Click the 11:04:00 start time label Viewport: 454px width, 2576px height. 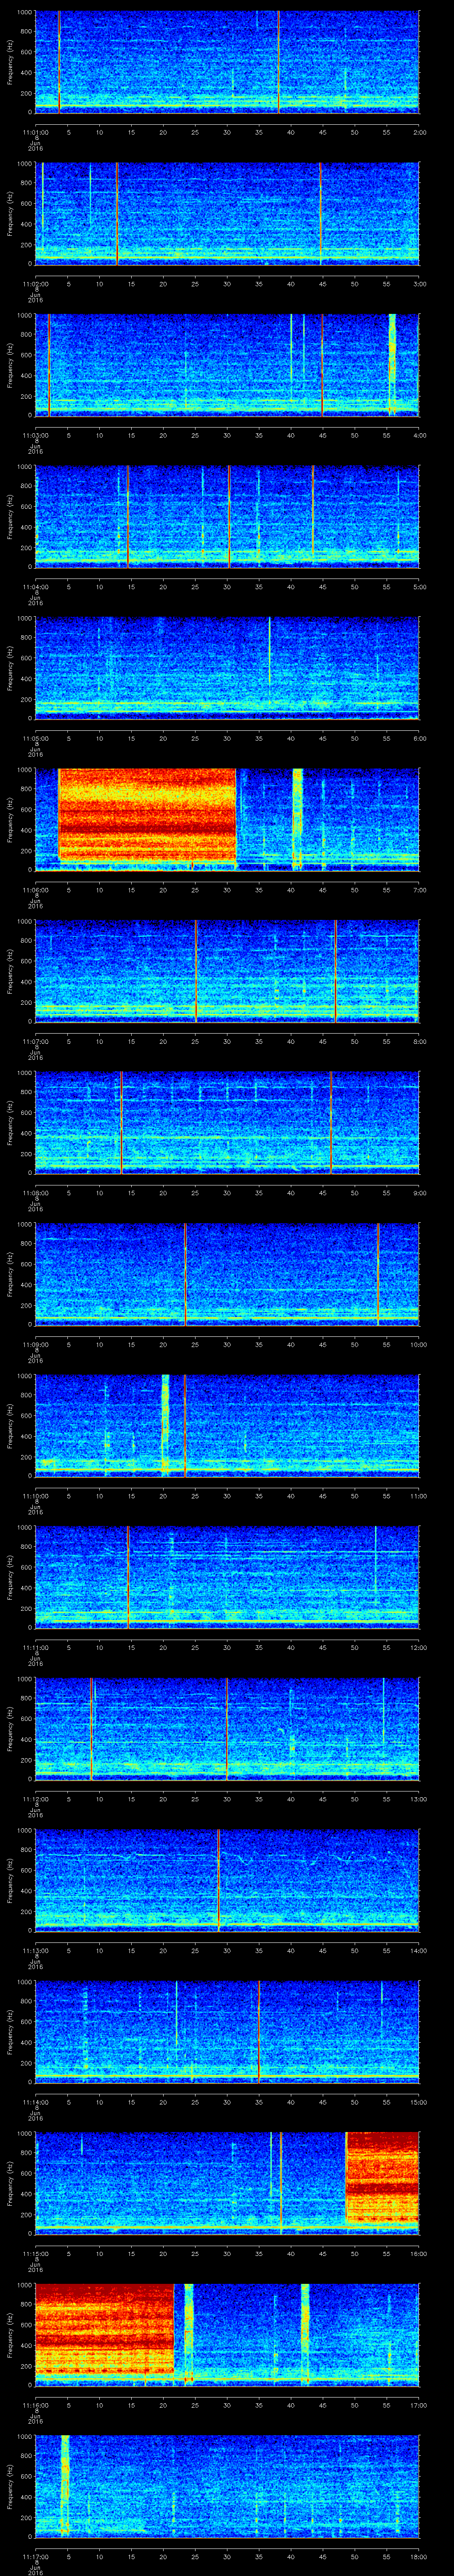[35, 587]
